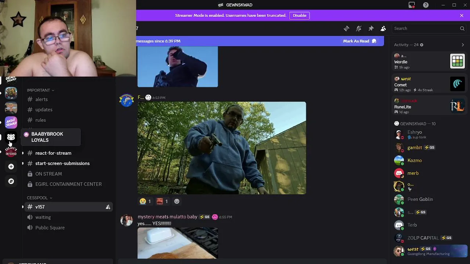Open the Discord inbox icon

412,5
